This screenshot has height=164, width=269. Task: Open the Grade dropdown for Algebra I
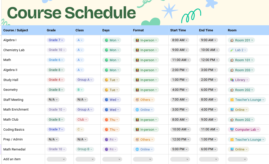56,40
